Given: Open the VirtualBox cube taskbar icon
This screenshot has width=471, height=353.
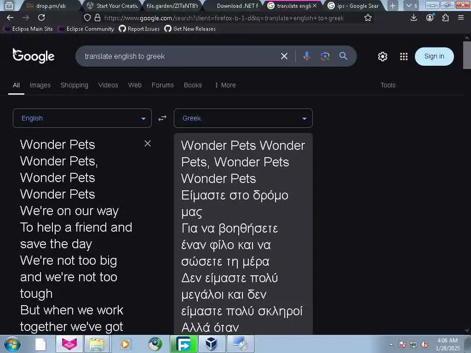Looking at the screenshot, I should [211, 344].
